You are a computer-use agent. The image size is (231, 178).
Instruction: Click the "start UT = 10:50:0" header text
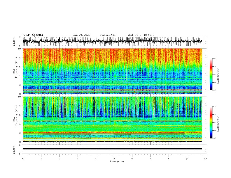coord(141,35)
